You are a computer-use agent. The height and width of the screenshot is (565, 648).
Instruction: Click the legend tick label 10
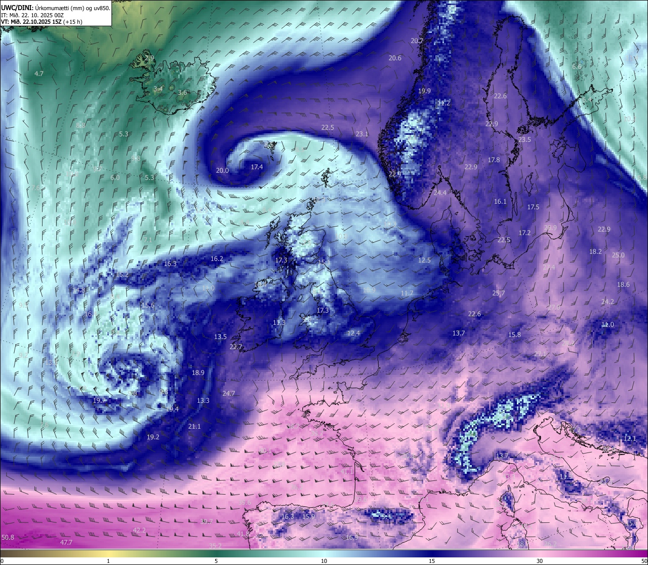pyautogui.click(x=324, y=561)
